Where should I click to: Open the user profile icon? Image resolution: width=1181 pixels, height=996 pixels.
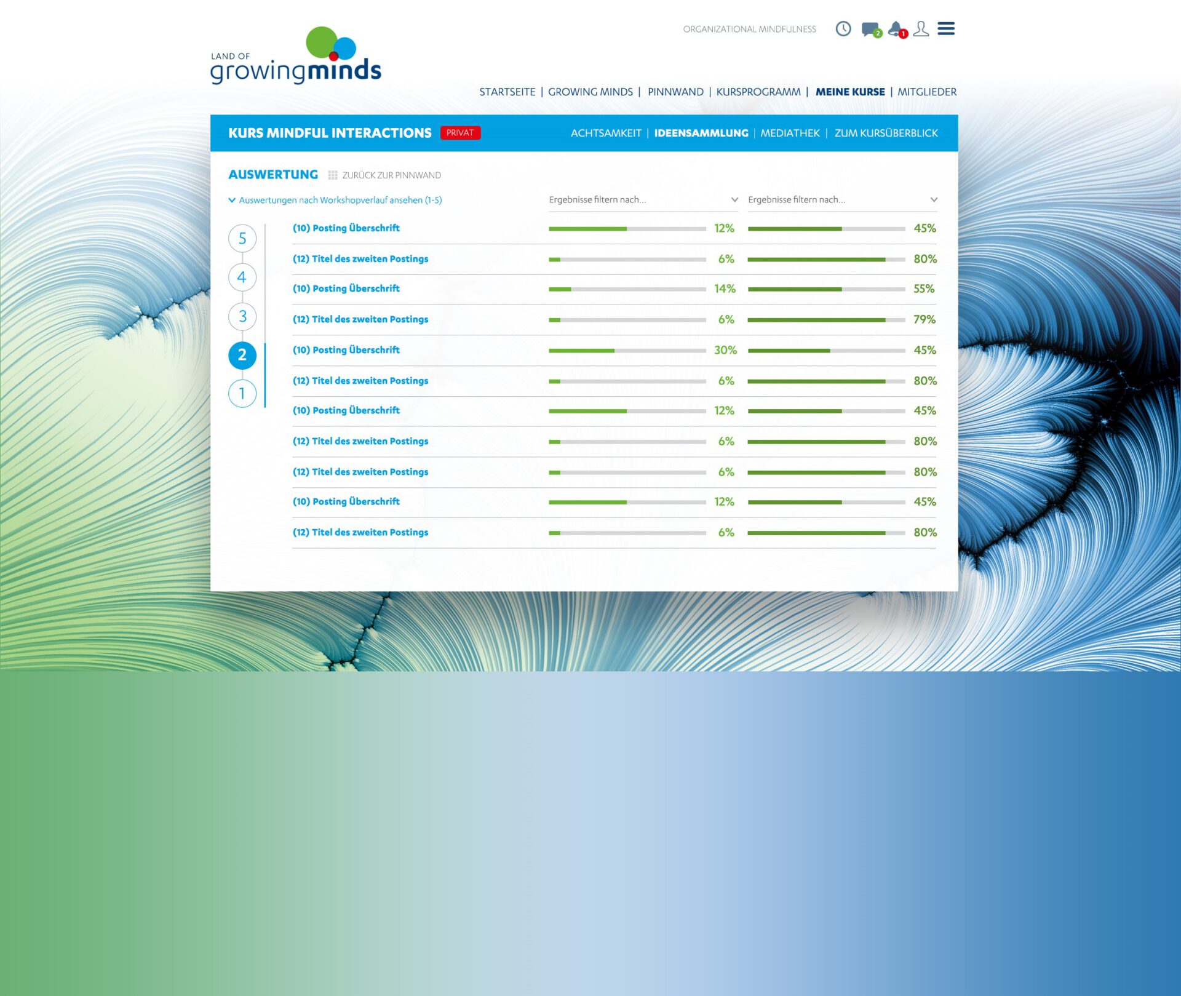(921, 29)
